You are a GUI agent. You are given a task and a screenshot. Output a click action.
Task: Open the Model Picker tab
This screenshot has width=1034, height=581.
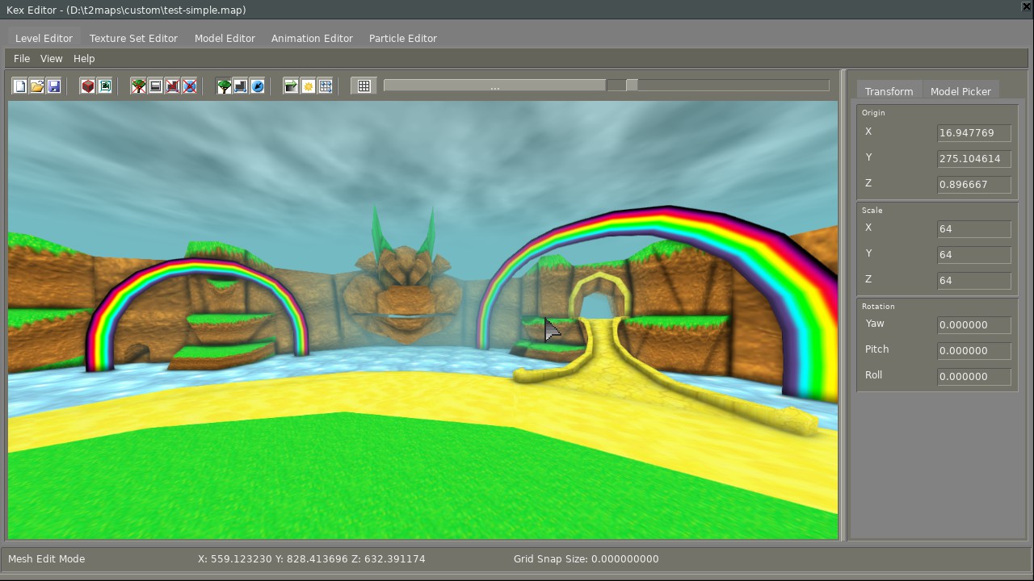click(x=960, y=92)
